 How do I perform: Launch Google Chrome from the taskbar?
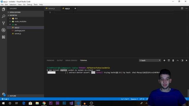coord(44,103)
